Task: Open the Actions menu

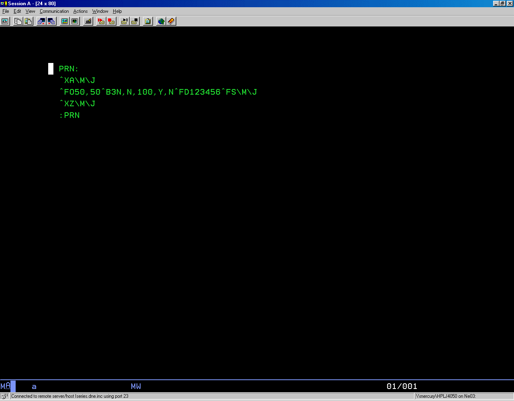Action: (80, 11)
